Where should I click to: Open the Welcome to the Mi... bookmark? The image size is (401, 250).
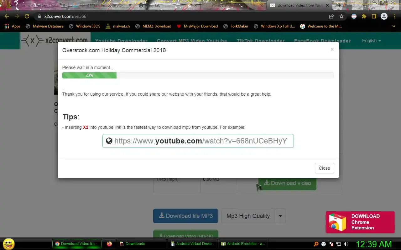point(321,26)
